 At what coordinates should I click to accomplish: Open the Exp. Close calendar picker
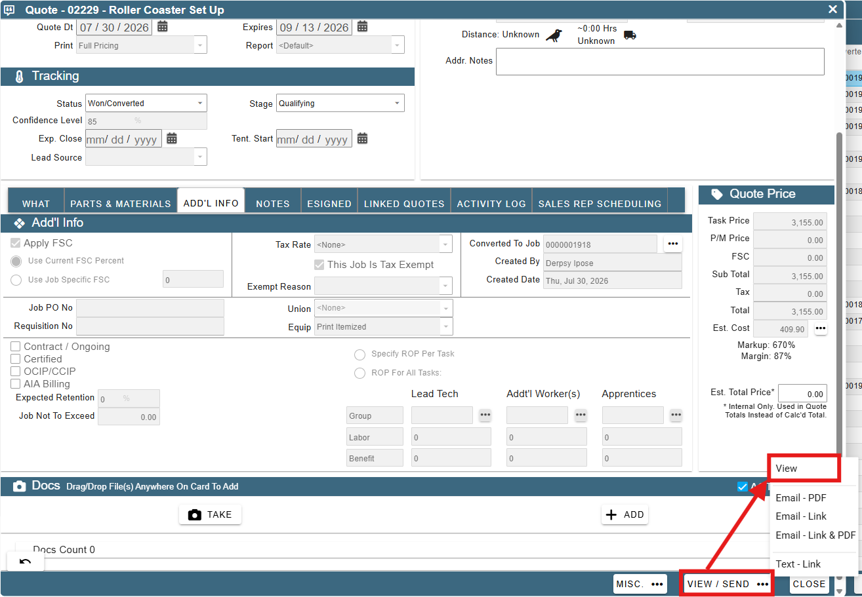pos(172,138)
